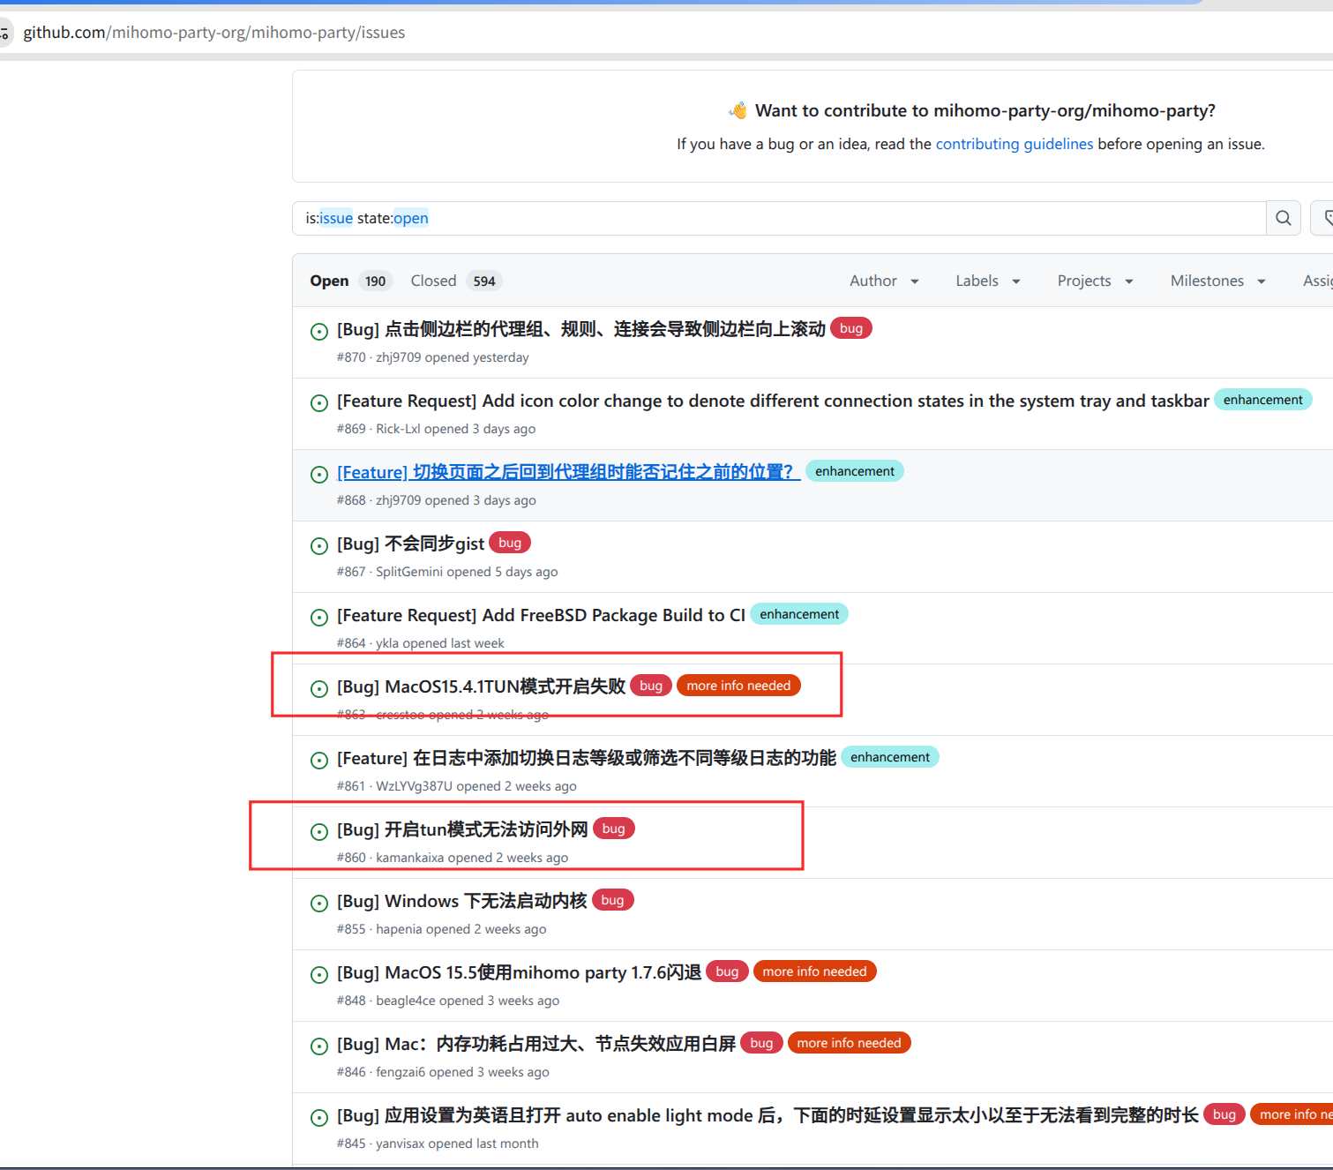Image resolution: width=1333 pixels, height=1170 pixels.
Task: Open the Projects filter dropdown
Action: tap(1095, 281)
